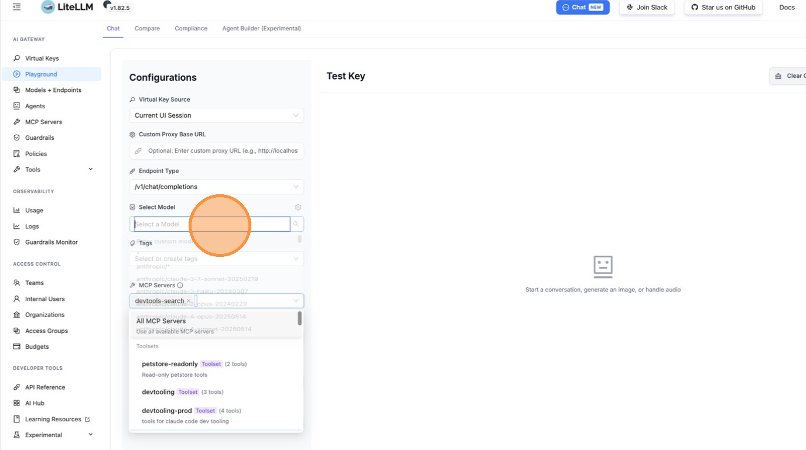Open Models + Endpoints
Screen dimensions: 806x450
[53, 90]
